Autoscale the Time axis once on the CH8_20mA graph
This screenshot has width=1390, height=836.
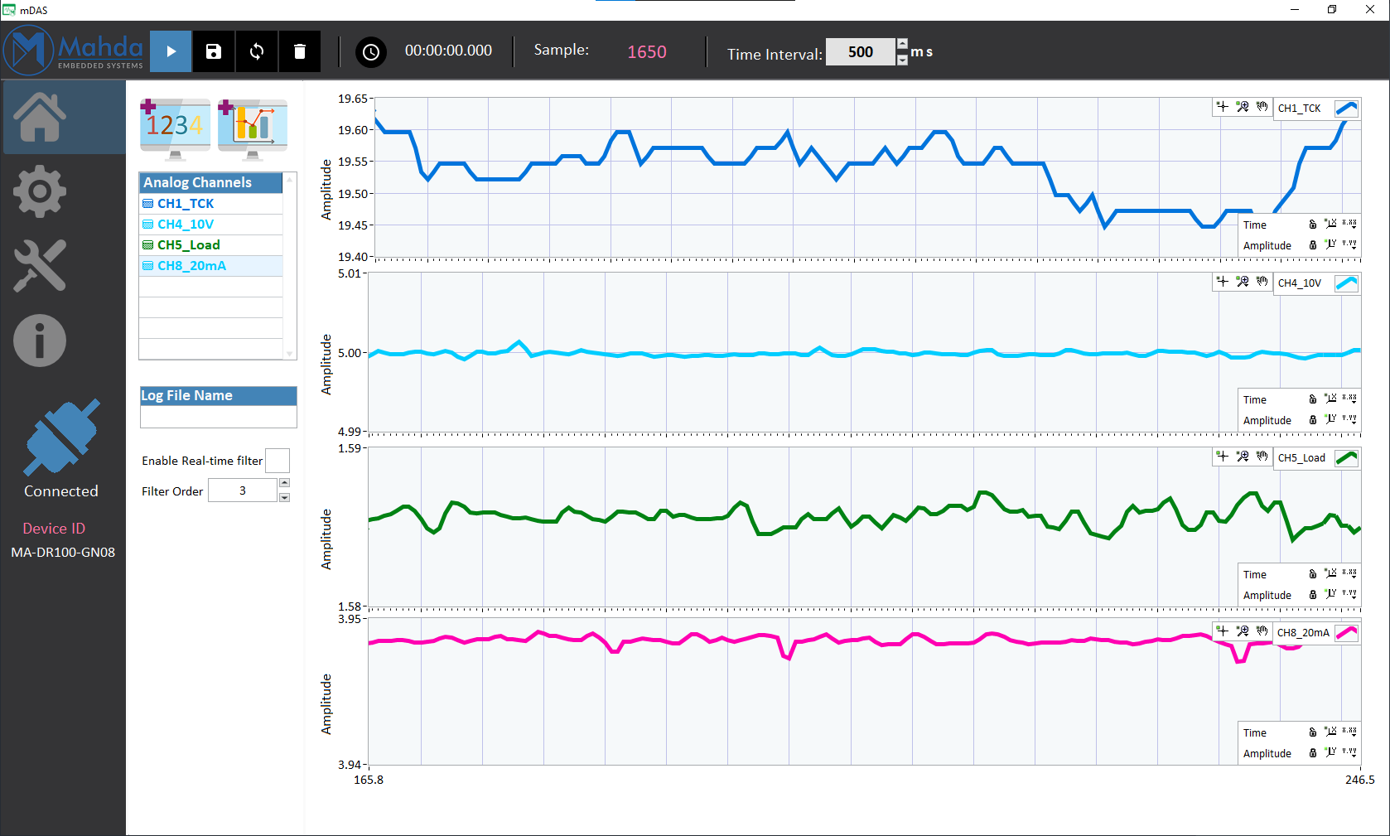click(x=1330, y=732)
